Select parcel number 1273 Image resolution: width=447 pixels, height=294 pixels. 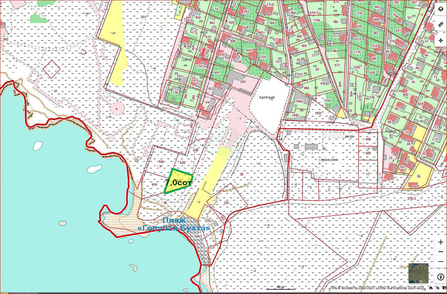(278, 62)
